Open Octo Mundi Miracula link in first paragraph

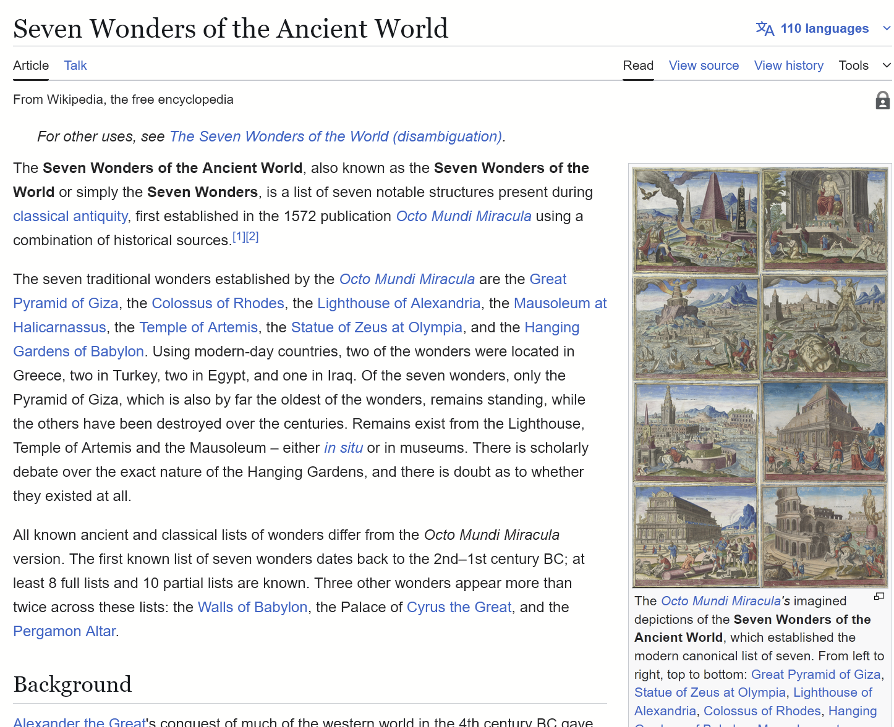pyautogui.click(x=464, y=216)
